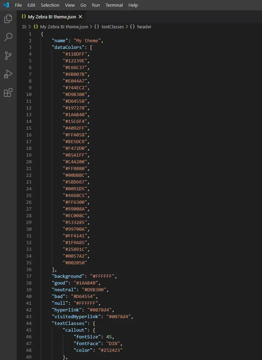Click the color value "#12239E"
The width and height of the screenshot is (262, 360).
[75, 61]
